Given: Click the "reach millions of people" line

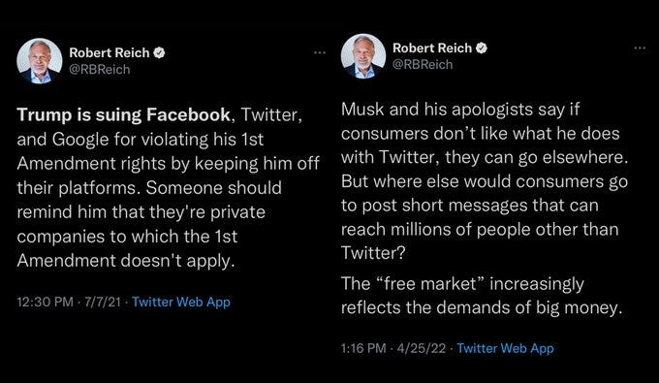Looking at the screenshot, I should click(480, 230).
